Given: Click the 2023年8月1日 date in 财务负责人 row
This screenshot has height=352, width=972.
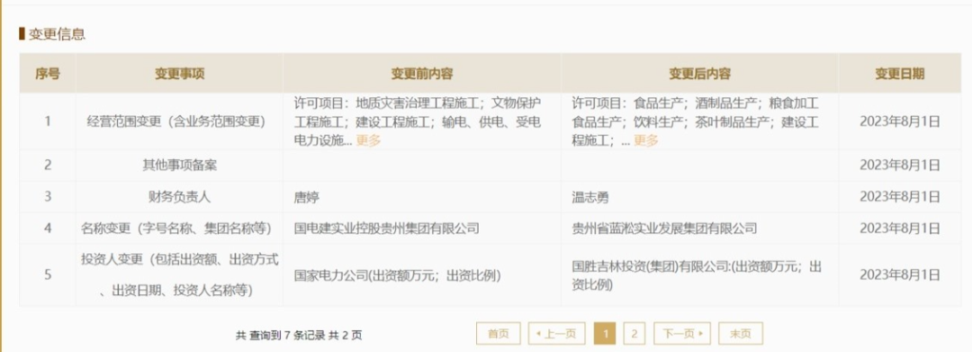Looking at the screenshot, I should pyautogui.click(x=899, y=197).
